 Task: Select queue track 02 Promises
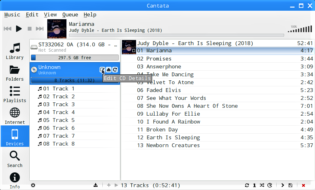point(218,59)
